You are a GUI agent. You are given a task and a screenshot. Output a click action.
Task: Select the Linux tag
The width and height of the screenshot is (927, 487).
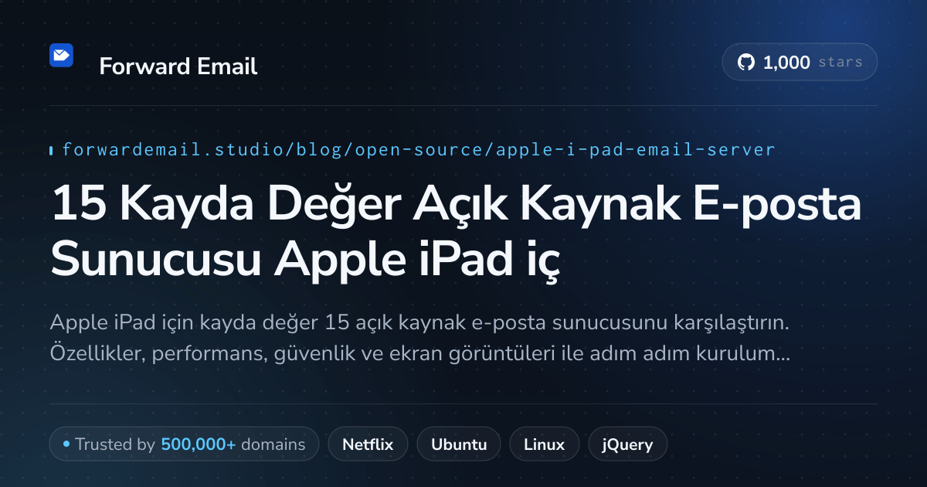click(x=544, y=444)
